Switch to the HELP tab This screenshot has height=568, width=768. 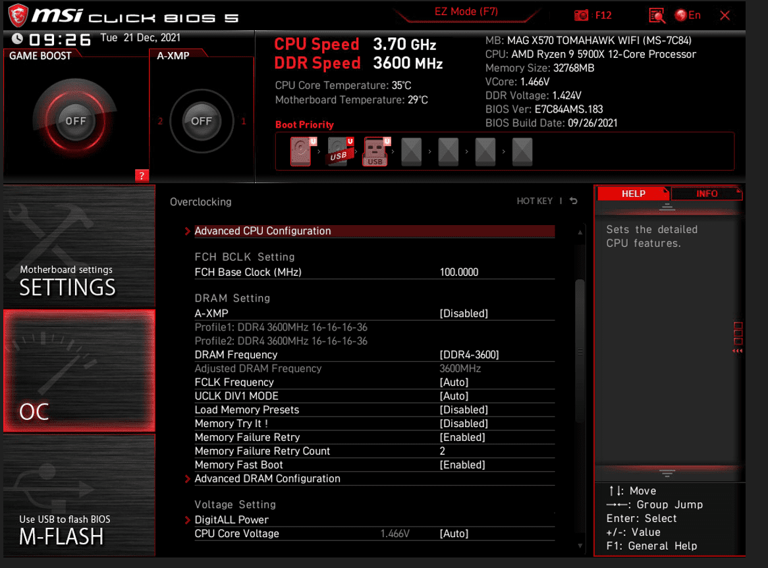click(633, 194)
